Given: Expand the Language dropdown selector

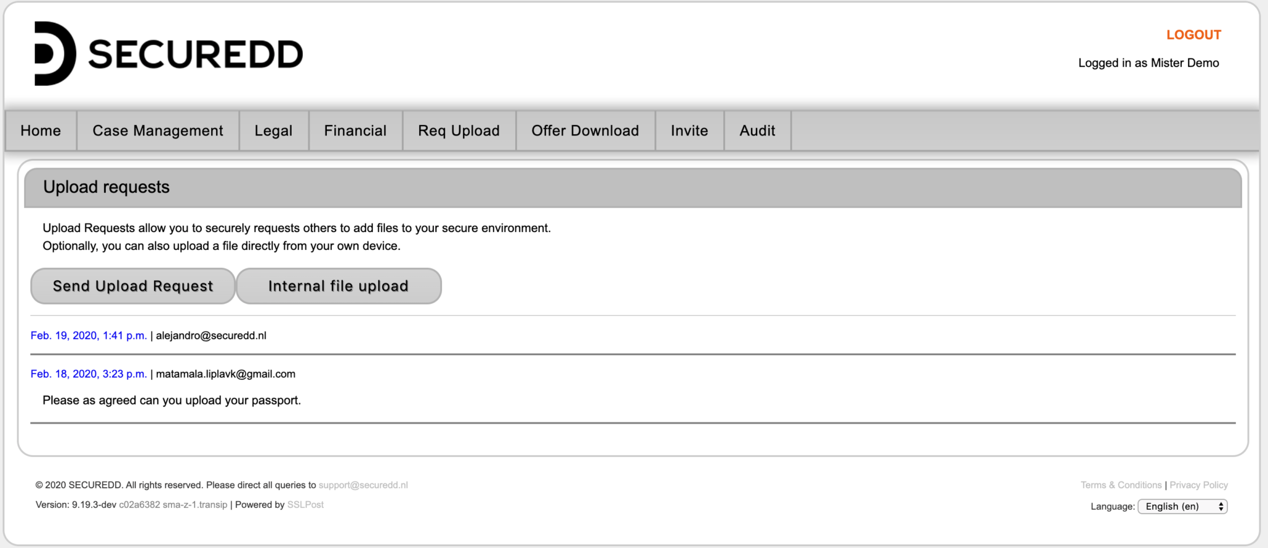Looking at the screenshot, I should coord(1183,507).
